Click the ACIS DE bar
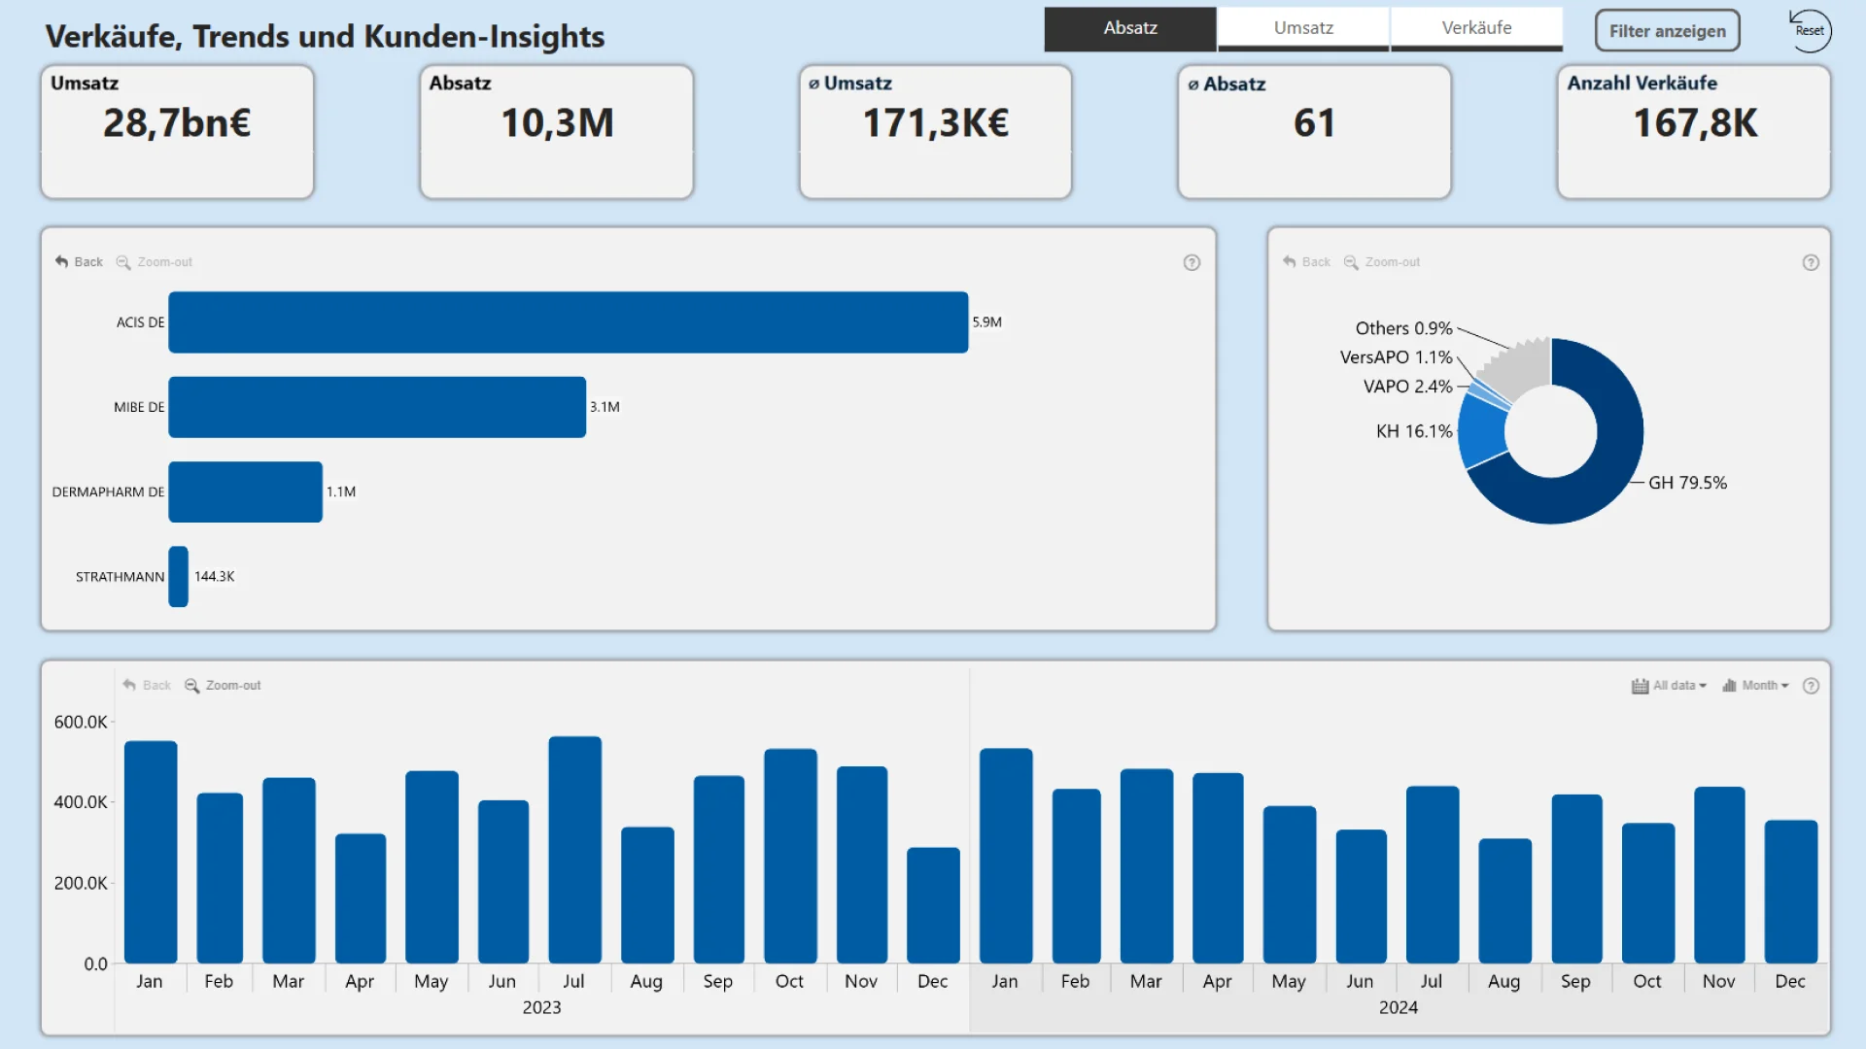1866x1049 pixels. coord(568,322)
